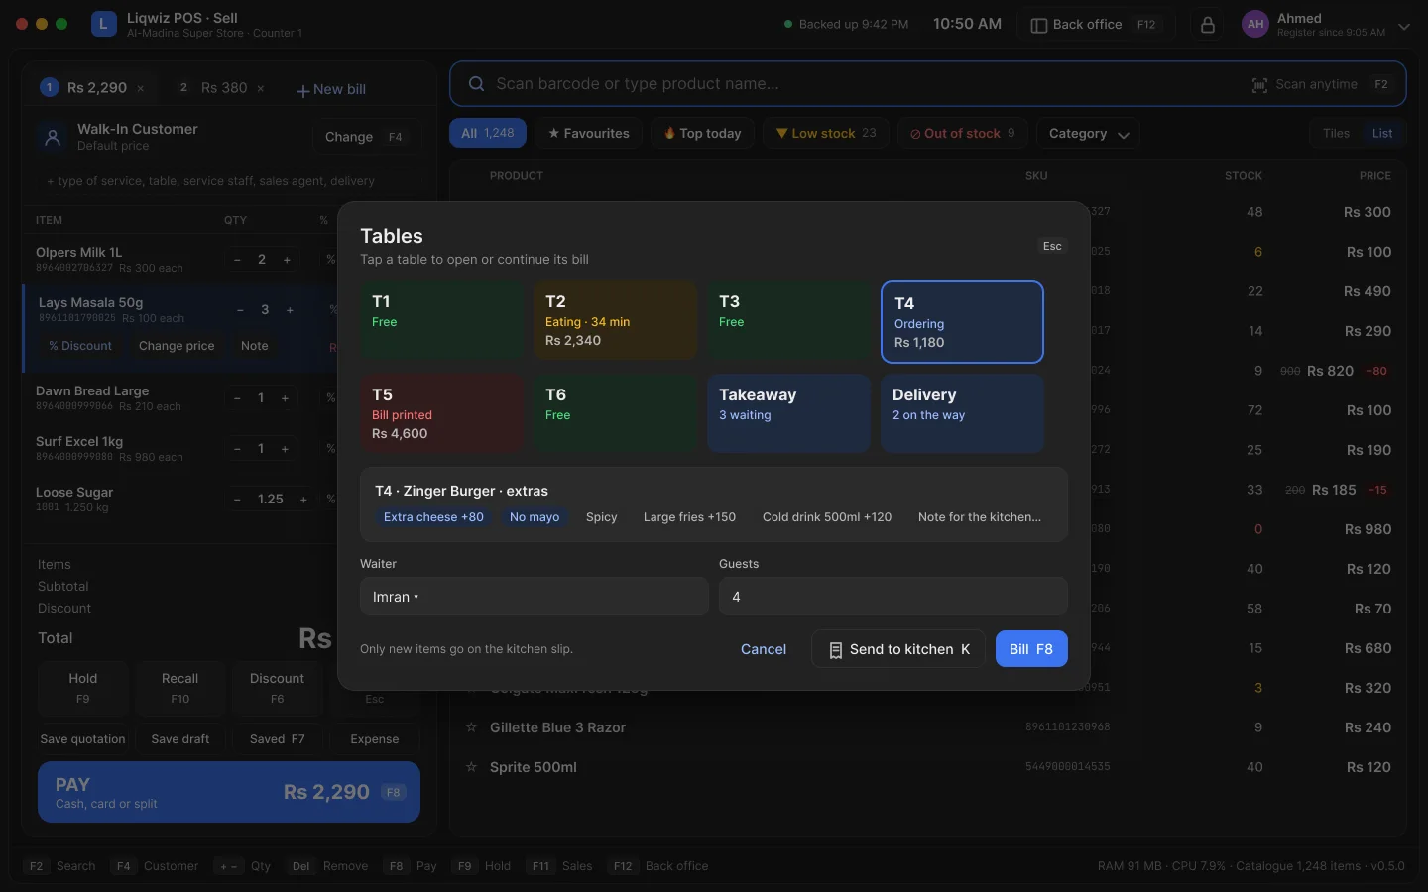Click the Walk-In Customer person icon
Image resolution: width=1428 pixels, height=892 pixels.
tap(53, 137)
